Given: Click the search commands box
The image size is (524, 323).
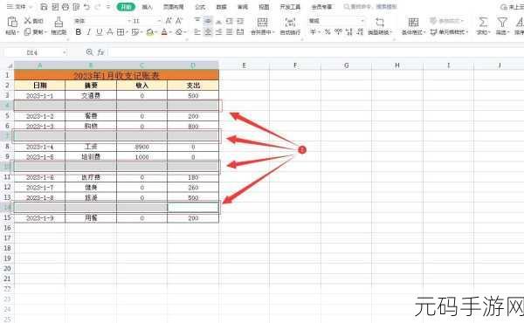Looking at the screenshot, I should (371, 6).
